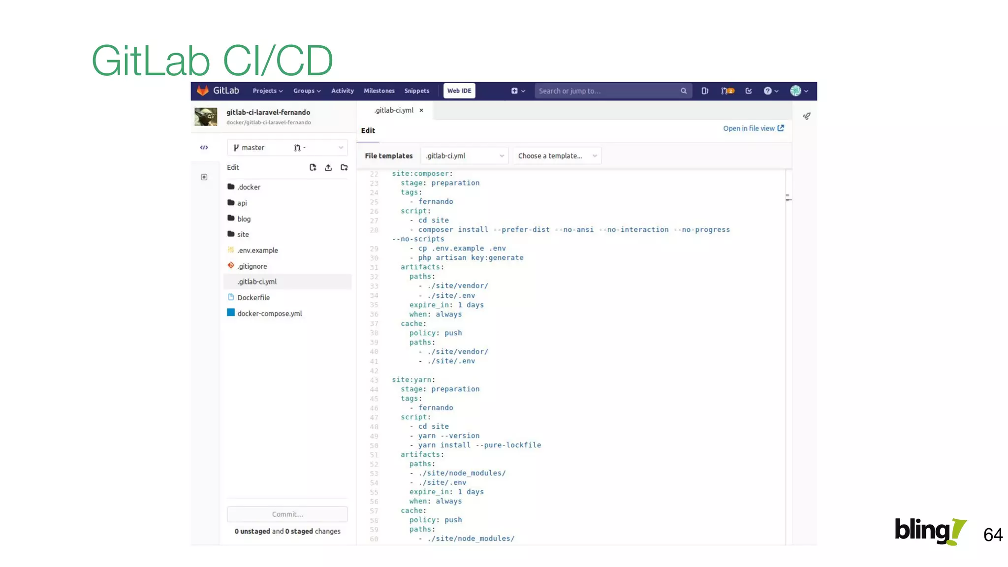Click the merge request icon beside master

[x=297, y=148]
